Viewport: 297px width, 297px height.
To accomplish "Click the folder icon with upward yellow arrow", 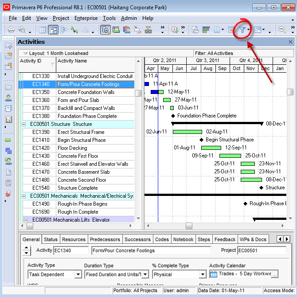I will tap(8, 66).
